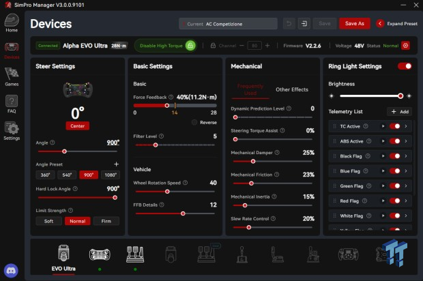Screen dimensions: 423x281
Task: Expand the ABS Active telemetry row
Action: tap(406, 141)
